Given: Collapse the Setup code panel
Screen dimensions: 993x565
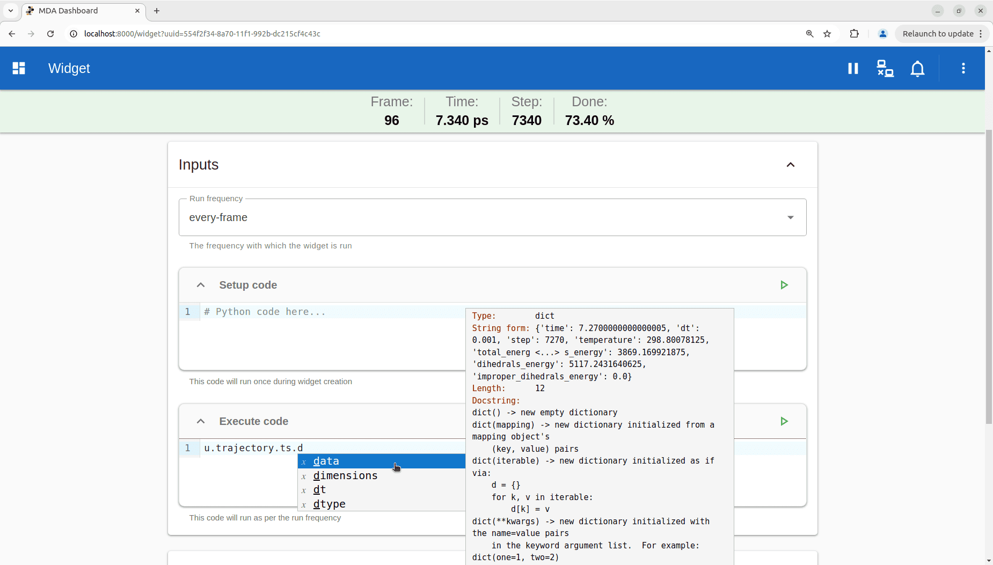Looking at the screenshot, I should [x=201, y=285].
